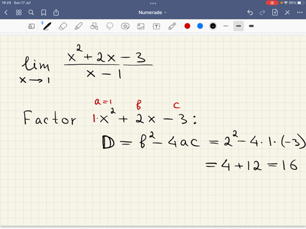The width and height of the screenshot is (306, 229).
Task: Select the Text box tool
Action: (156, 26)
